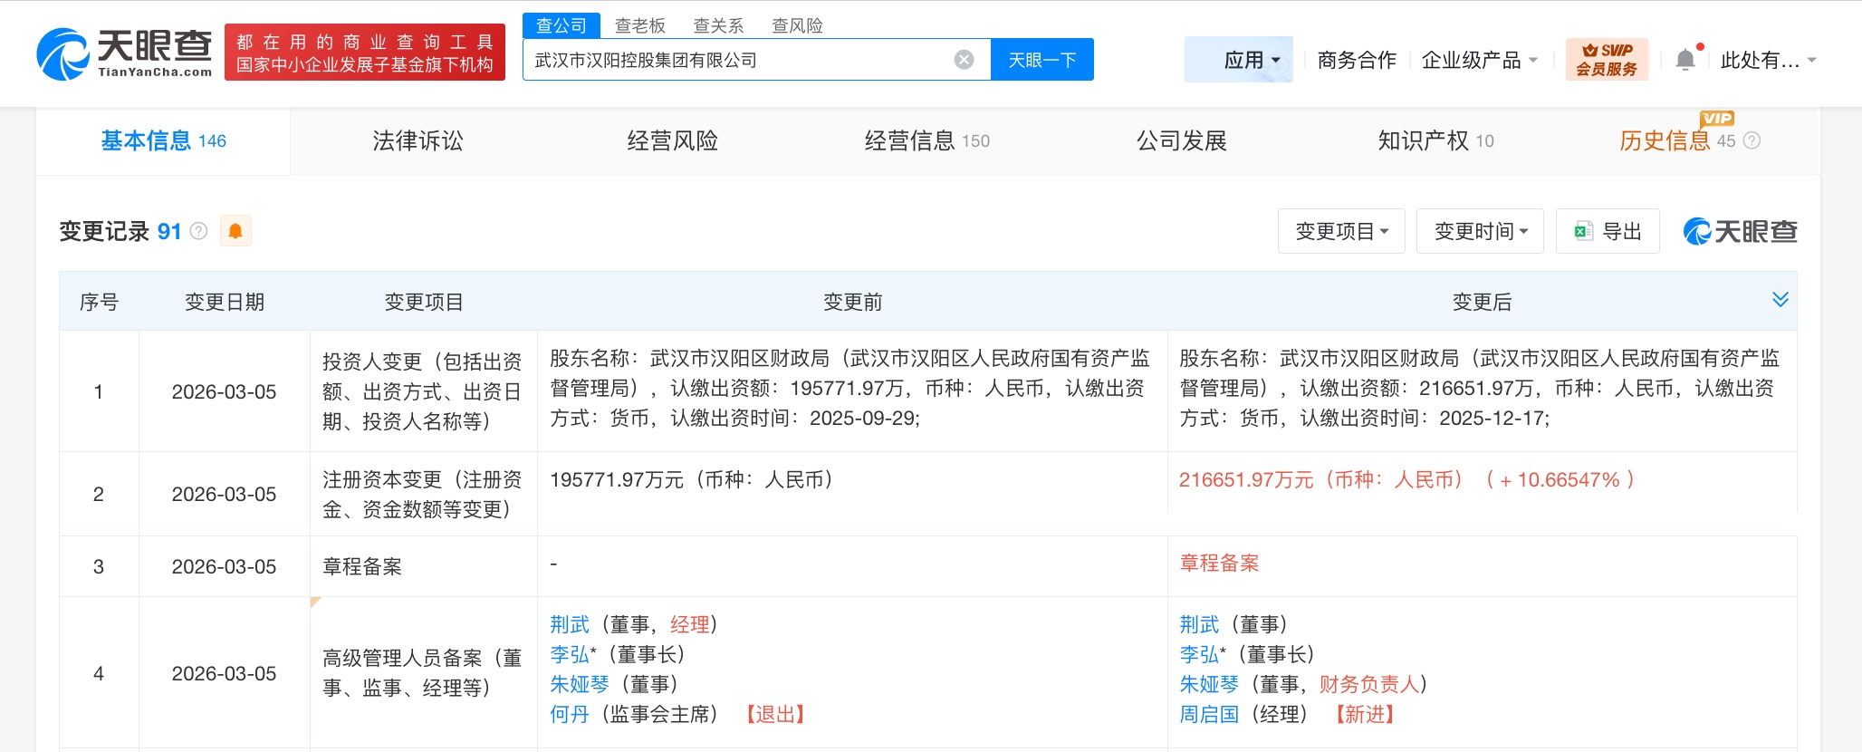The width and height of the screenshot is (1862, 752).
Task: Clear the search box text
Action: coord(964,60)
